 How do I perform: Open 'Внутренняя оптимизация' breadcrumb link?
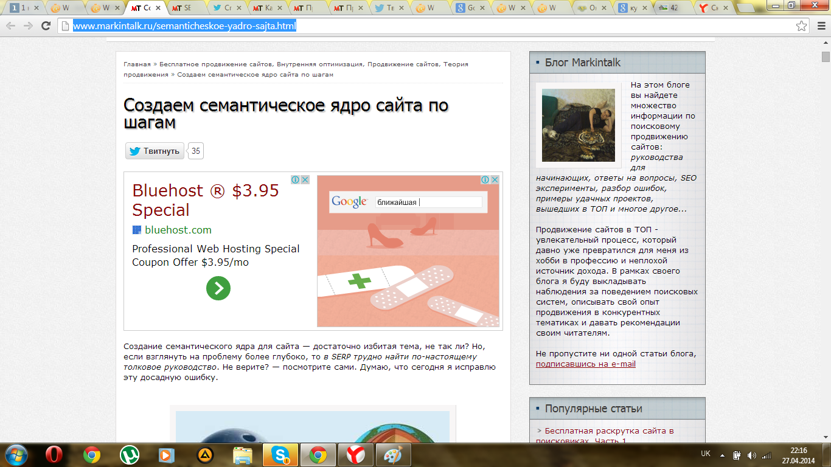tap(320, 64)
